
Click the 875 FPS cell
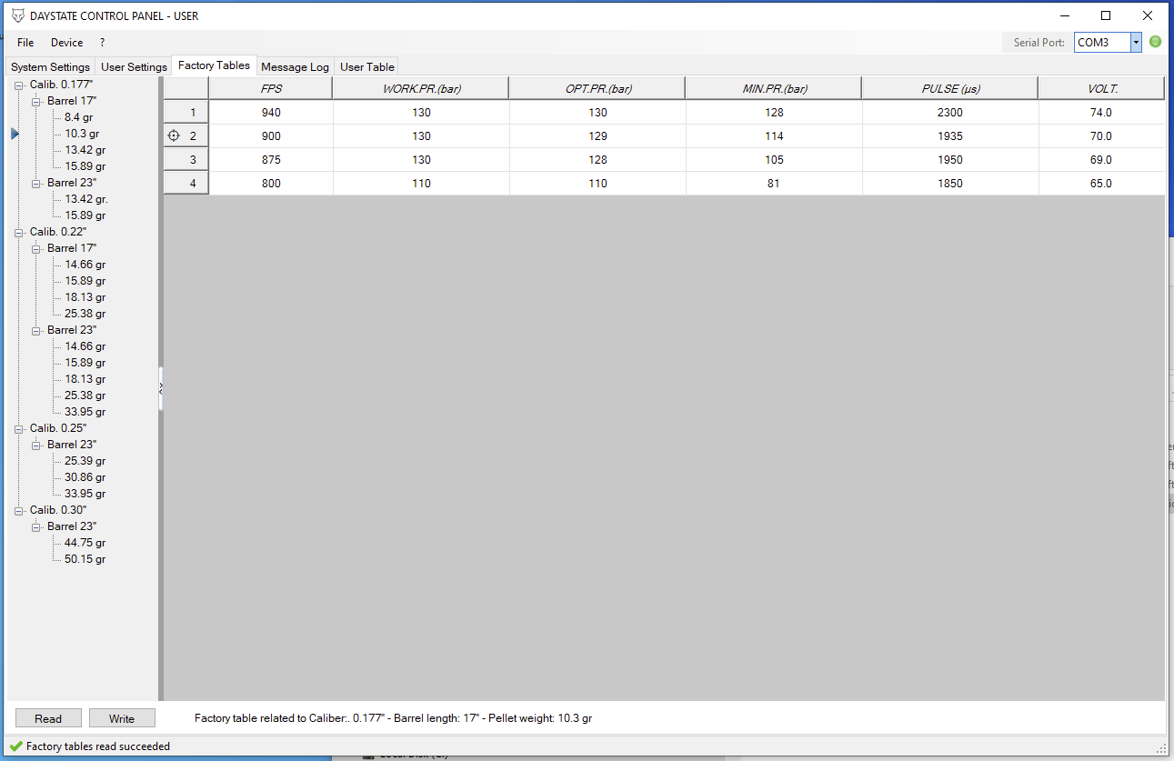(x=271, y=160)
